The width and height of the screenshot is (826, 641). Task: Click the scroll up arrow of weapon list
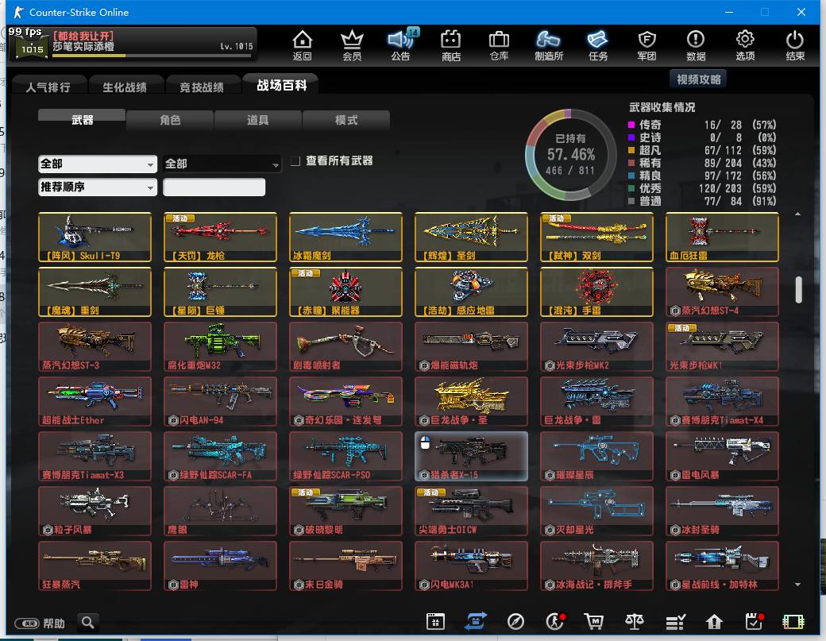point(797,214)
